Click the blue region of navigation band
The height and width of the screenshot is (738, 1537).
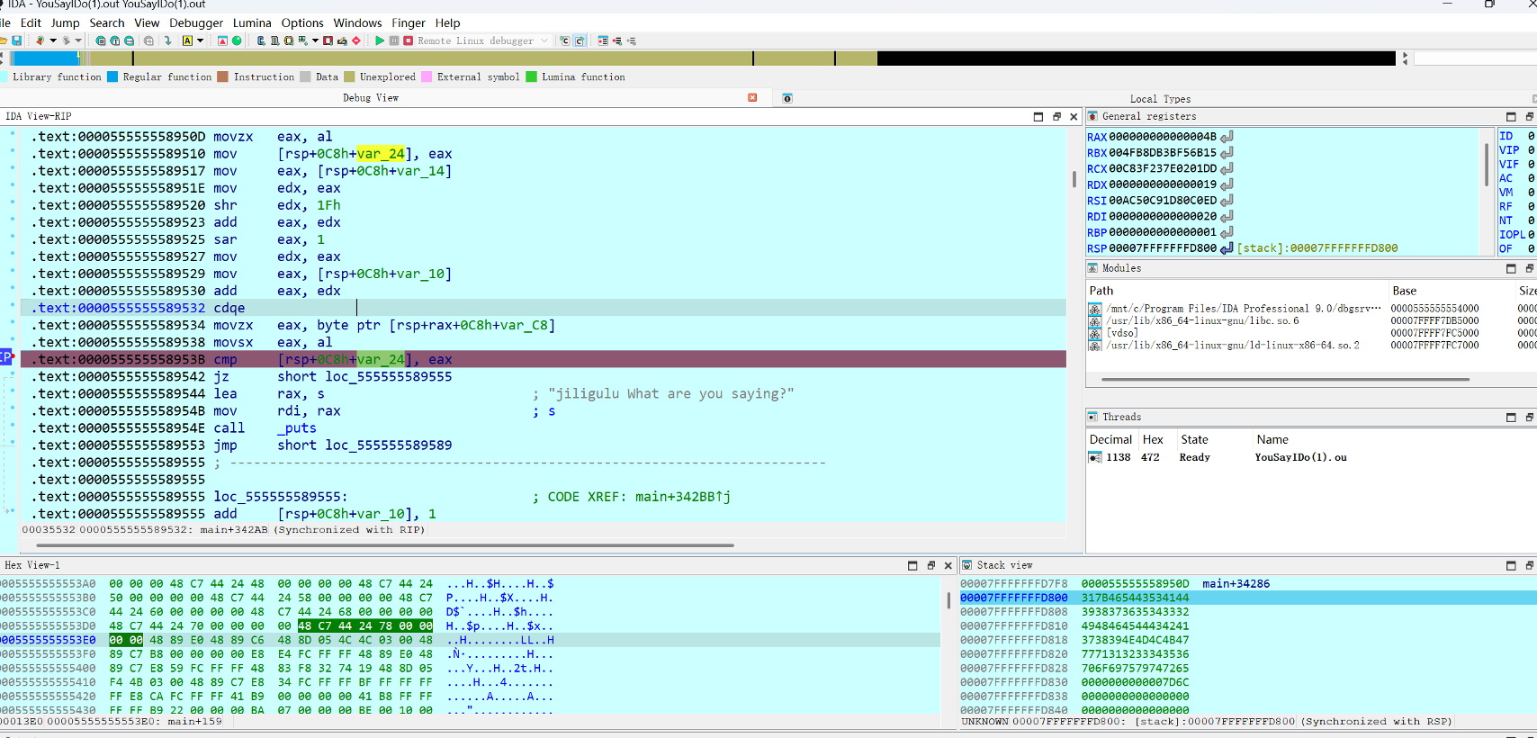(x=45, y=58)
